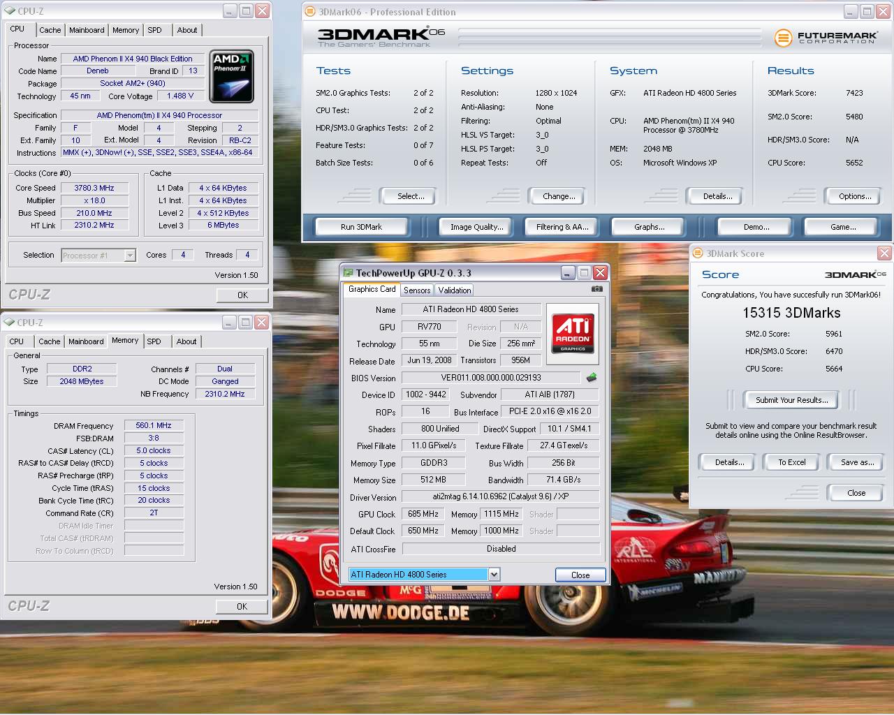The image size is (894, 715).
Task: Click the BIOS Version field in GPU-Z
Action: [x=490, y=378]
